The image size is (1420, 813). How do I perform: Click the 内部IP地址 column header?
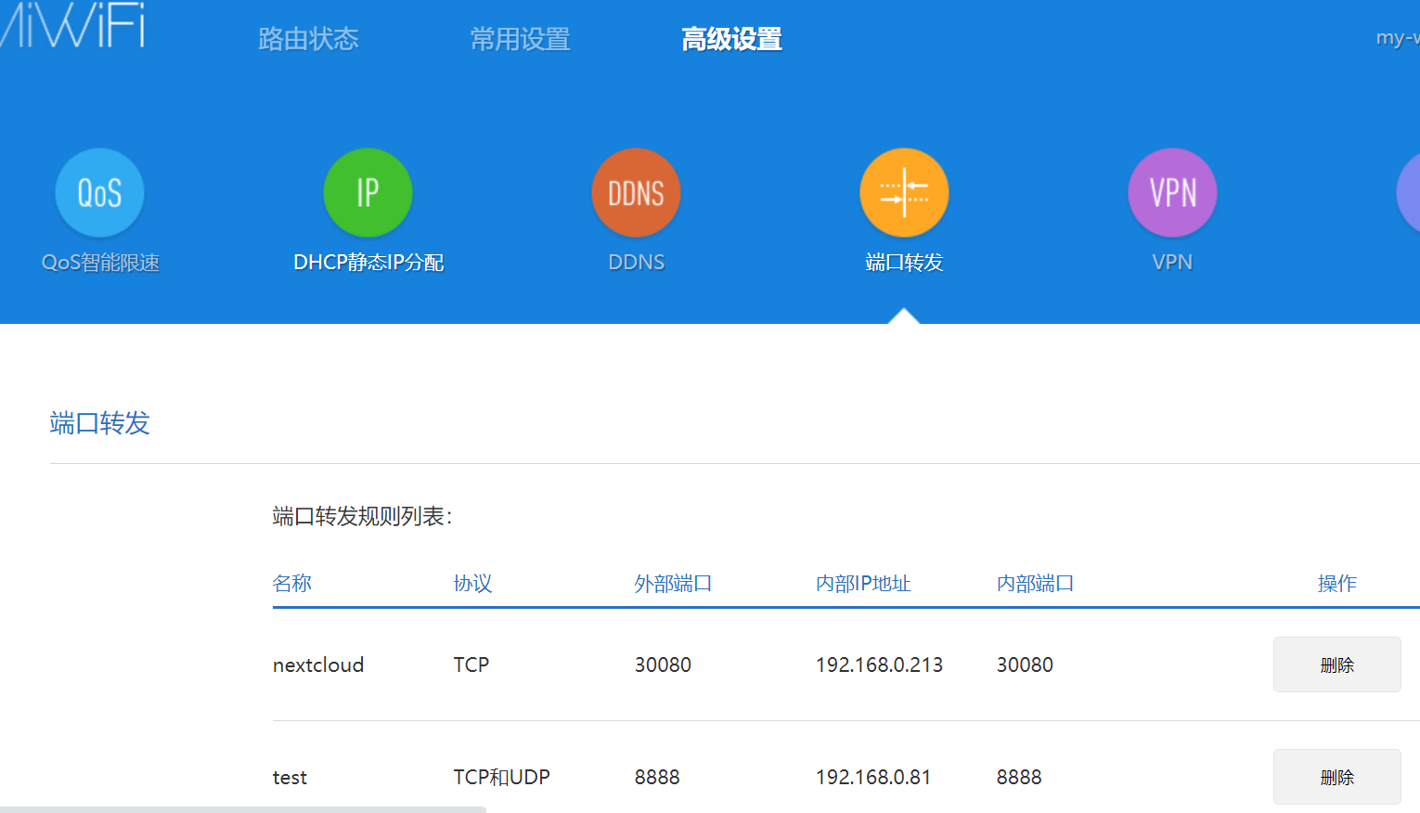click(x=863, y=583)
